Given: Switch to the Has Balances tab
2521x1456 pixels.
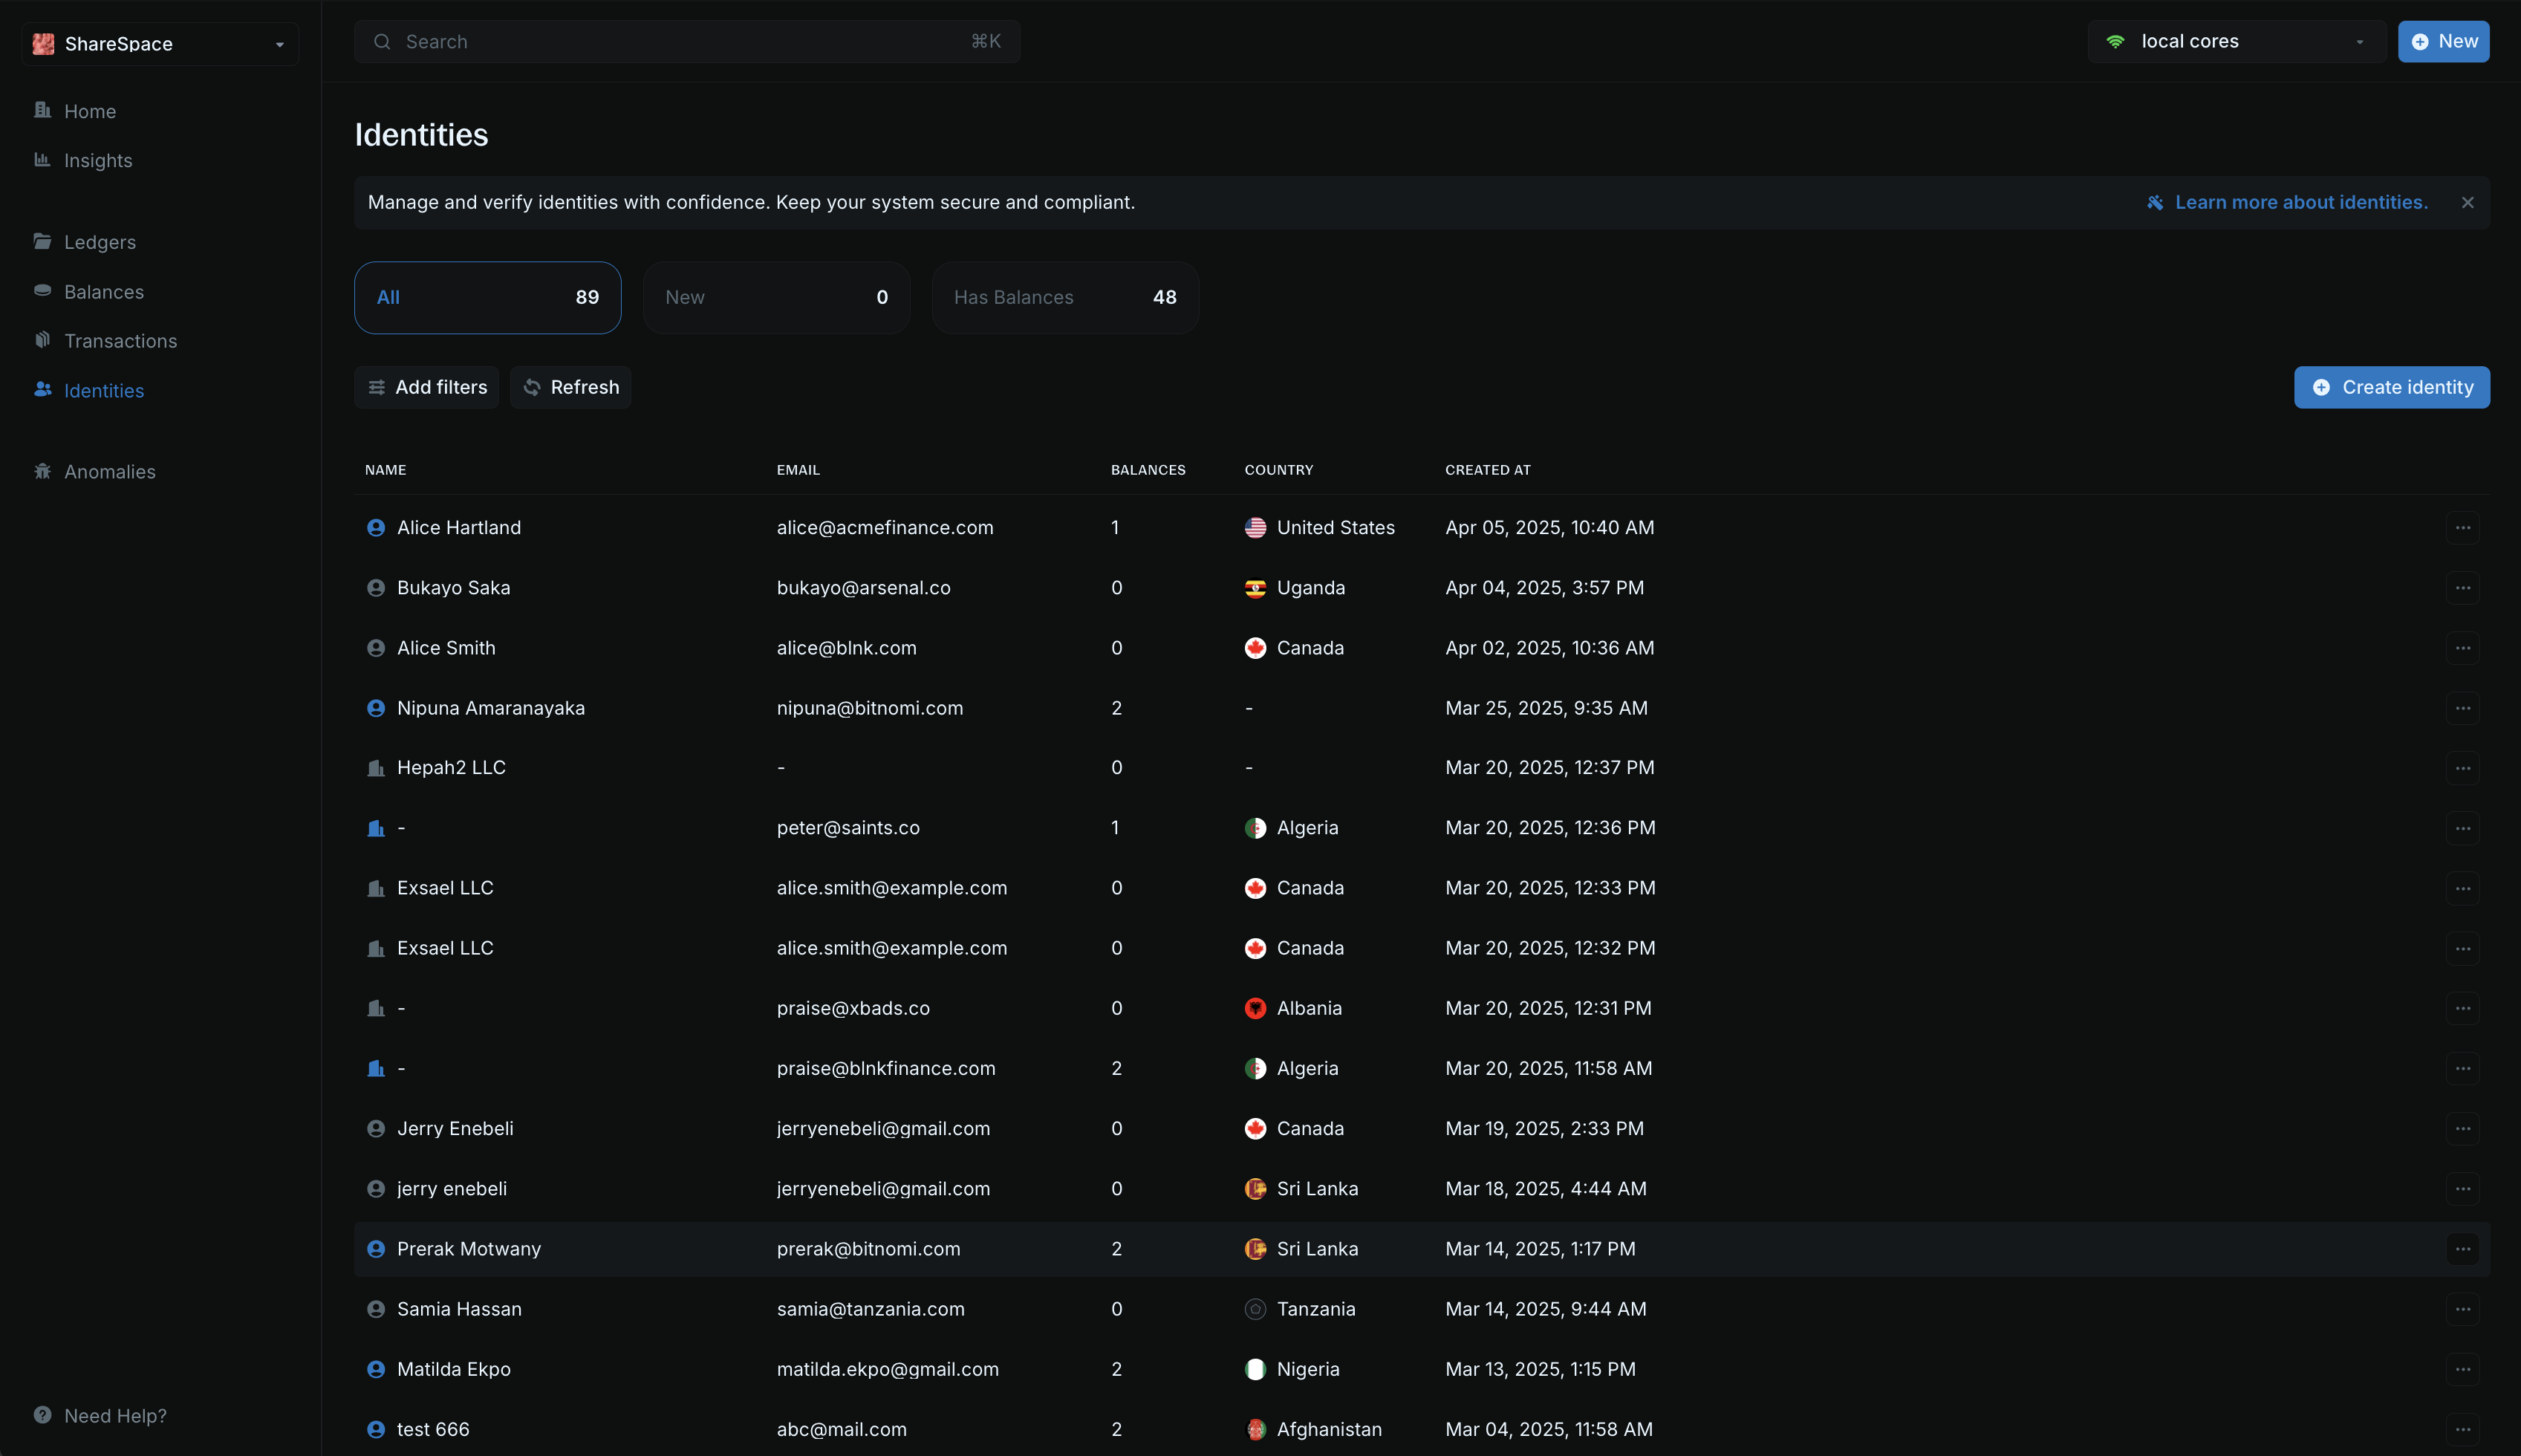Looking at the screenshot, I should point(1064,297).
